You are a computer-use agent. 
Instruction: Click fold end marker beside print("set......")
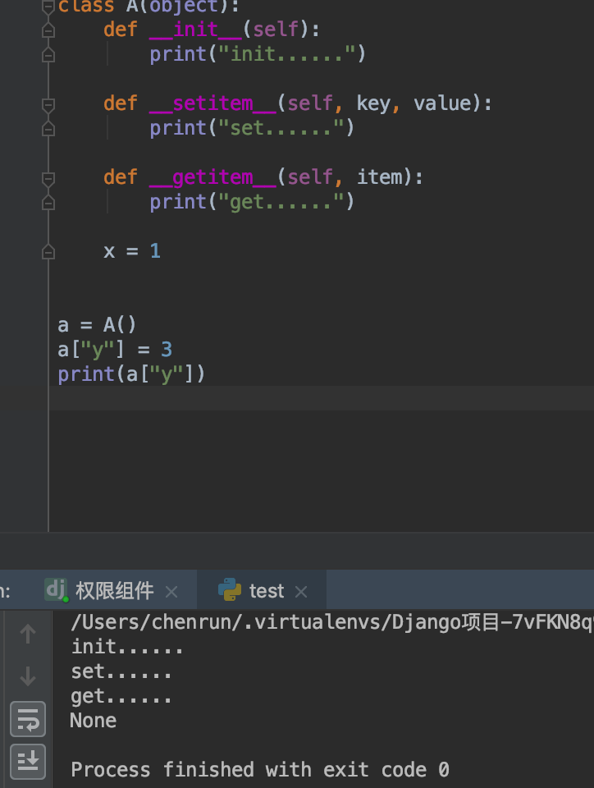click(48, 128)
